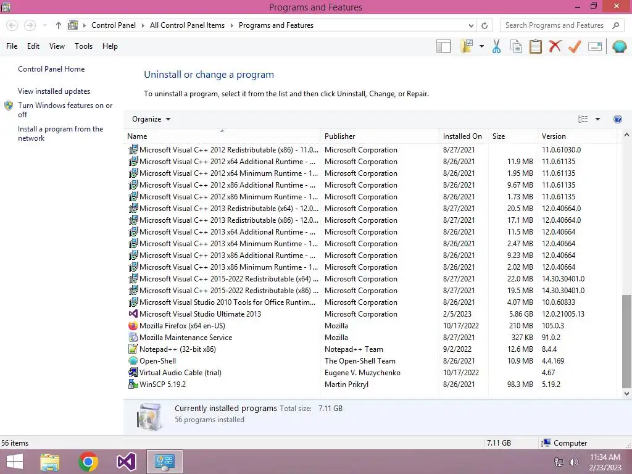Open View installed updates link
The height and width of the screenshot is (474, 632).
54,91
